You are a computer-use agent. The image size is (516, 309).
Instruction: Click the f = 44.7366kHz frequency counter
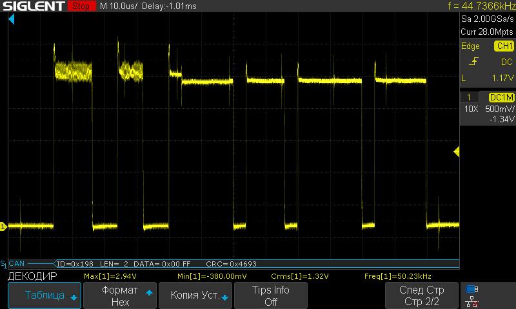481,6
